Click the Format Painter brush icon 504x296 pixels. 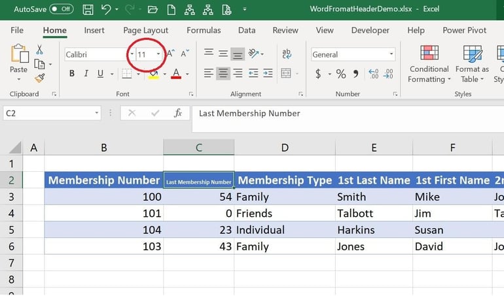[40, 78]
